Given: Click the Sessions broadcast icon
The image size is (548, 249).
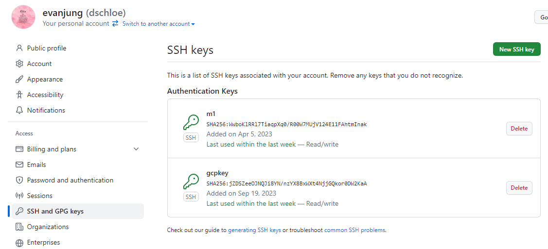Looking at the screenshot, I should [x=19, y=196].
